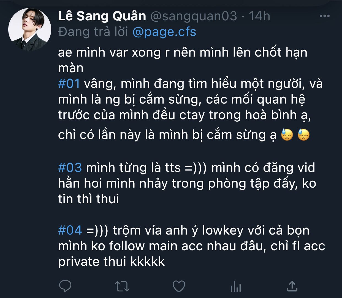Open the @sangquan03 handle
The width and height of the screenshot is (342, 298).
coord(194,16)
